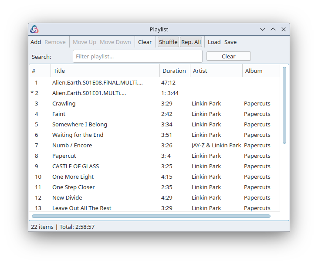Click Add in the playlist toolbar

coord(36,42)
